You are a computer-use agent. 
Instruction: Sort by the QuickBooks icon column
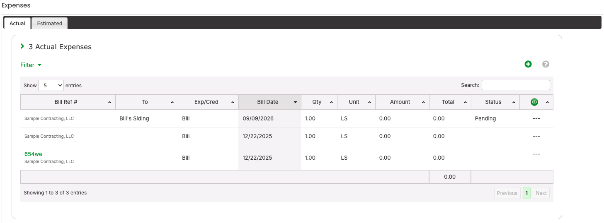(x=536, y=102)
